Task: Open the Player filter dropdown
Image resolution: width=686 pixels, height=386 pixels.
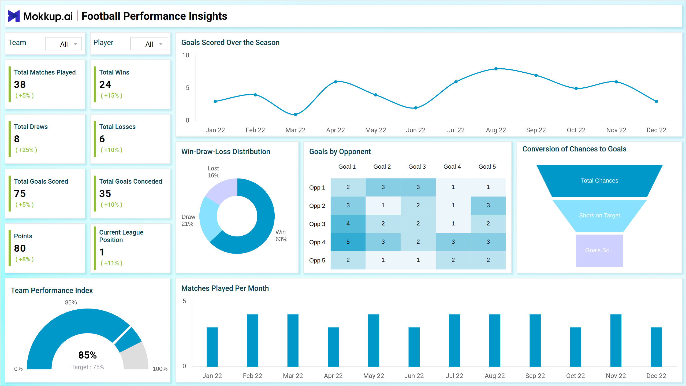Action: pos(149,44)
